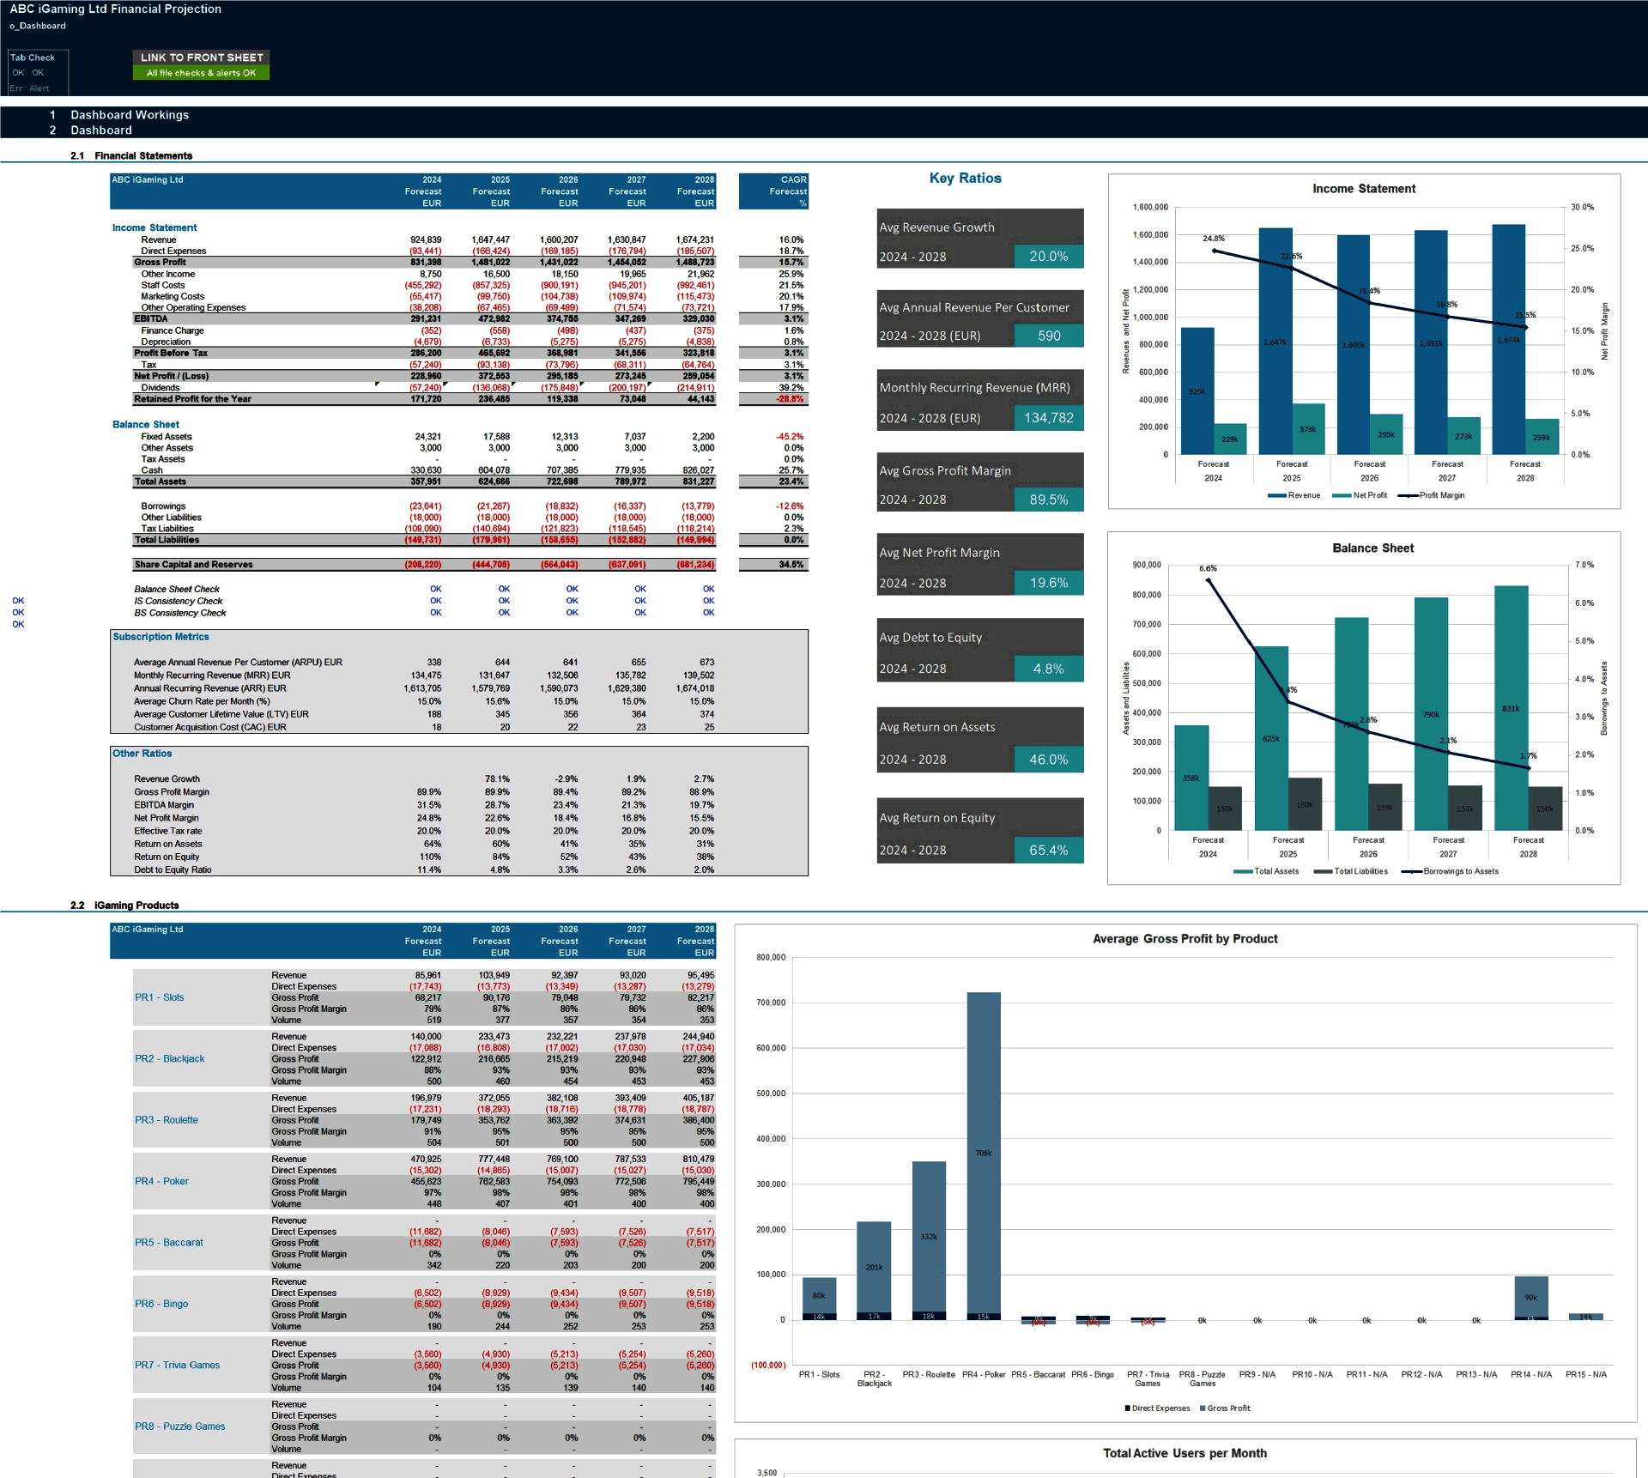1648x1478 pixels.
Task: Click the PR4 - Poker bar labeled 708k
Action: [x=984, y=1153]
